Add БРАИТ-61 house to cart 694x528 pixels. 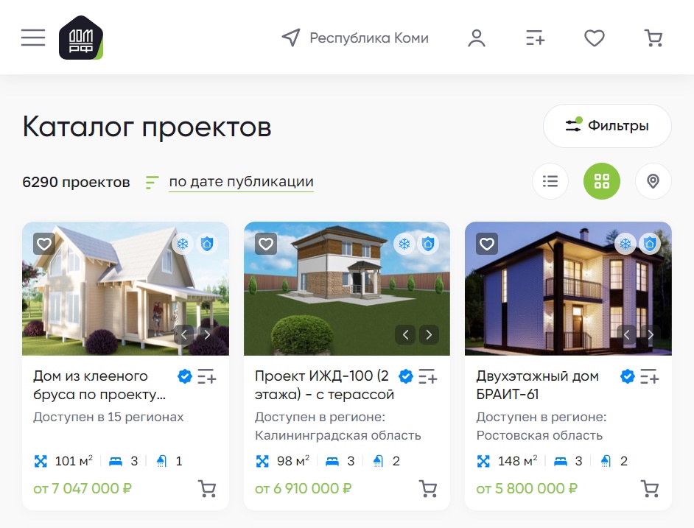(650, 489)
